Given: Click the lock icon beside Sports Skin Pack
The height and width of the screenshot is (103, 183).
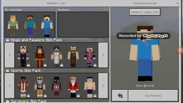Looking at the screenshot, I should tap(8, 71).
